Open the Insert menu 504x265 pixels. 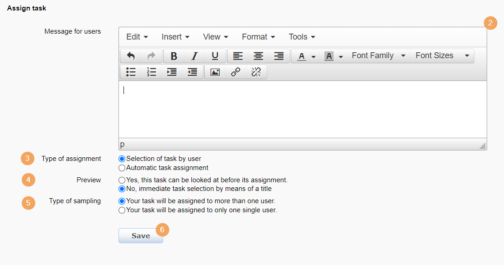coord(175,37)
